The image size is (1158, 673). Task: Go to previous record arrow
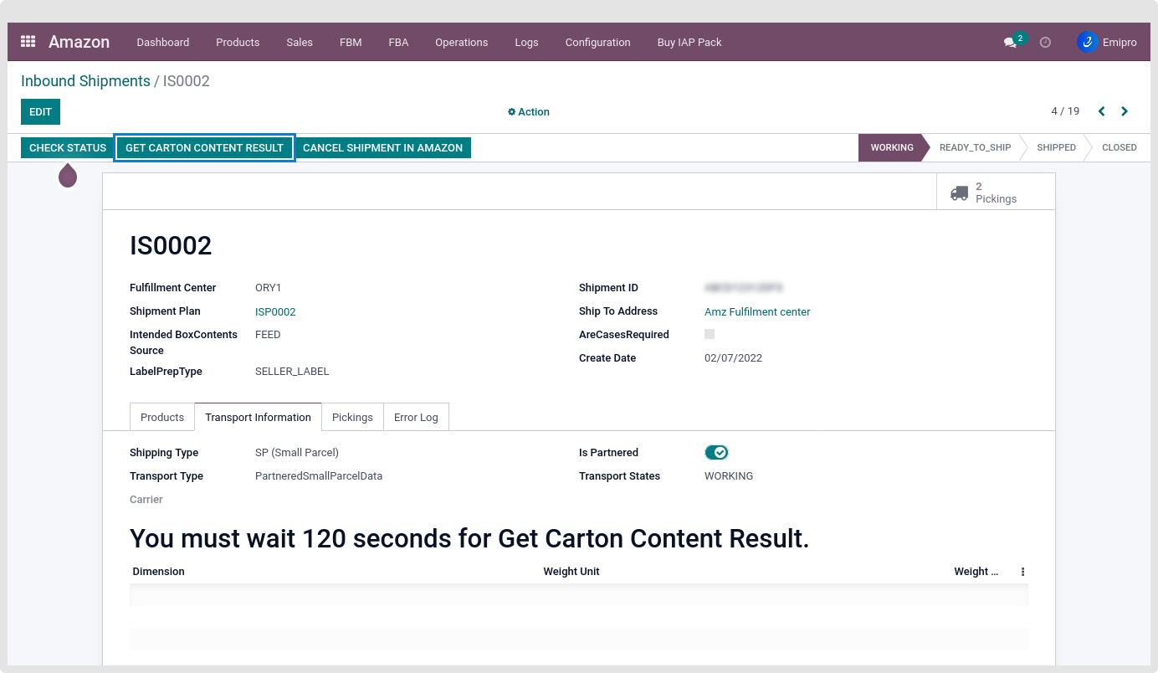point(1102,111)
